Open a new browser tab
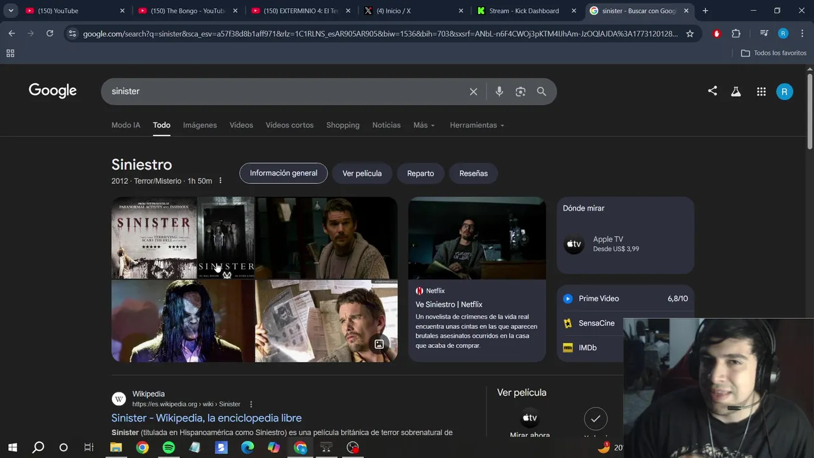The height and width of the screenshot is (458, 814). [705, 11]
